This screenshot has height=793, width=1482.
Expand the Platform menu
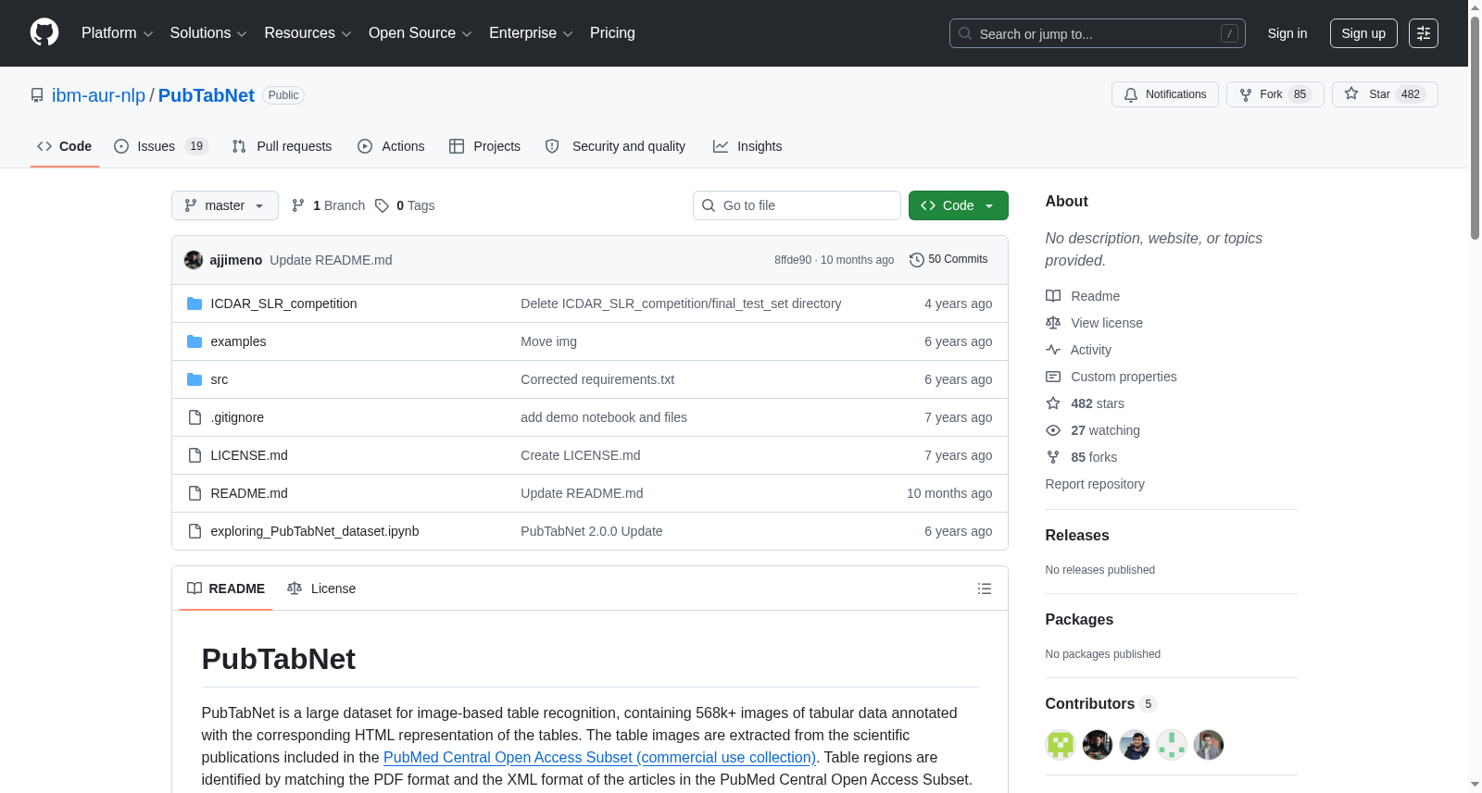(117, 33)
